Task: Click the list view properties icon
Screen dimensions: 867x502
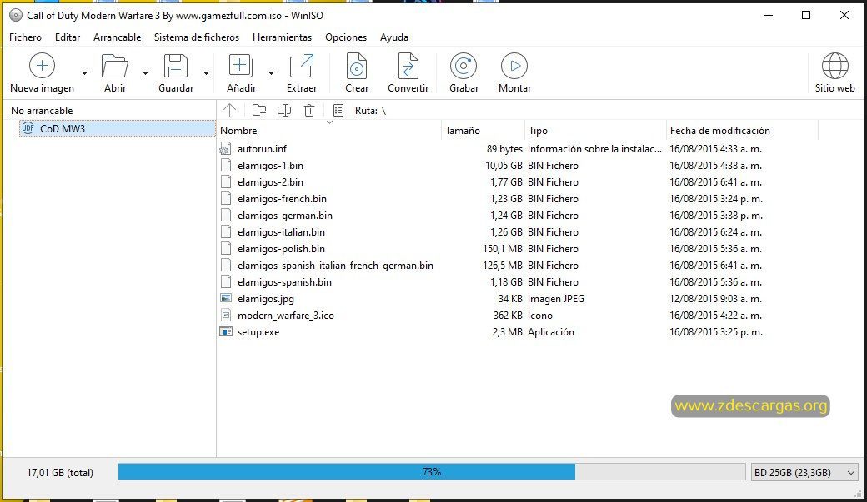Action: [x=338, y=110]
